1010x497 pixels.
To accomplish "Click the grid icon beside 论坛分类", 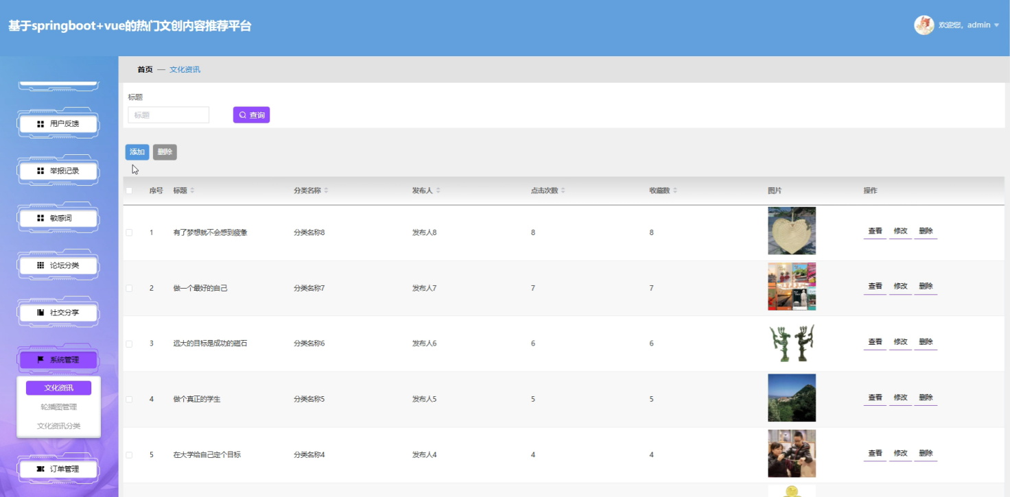I will (x=40, y=265).
